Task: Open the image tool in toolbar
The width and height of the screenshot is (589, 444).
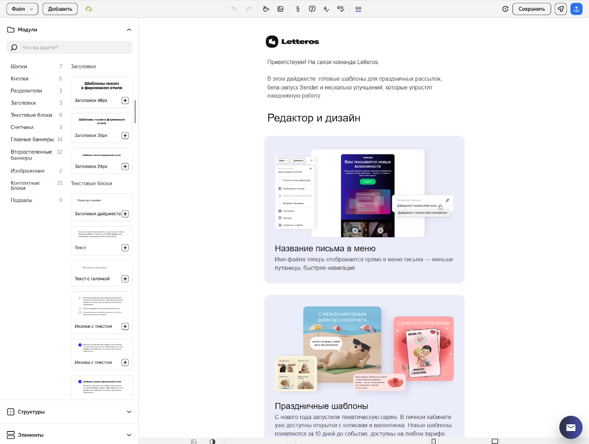Action: tap(281, 9)
